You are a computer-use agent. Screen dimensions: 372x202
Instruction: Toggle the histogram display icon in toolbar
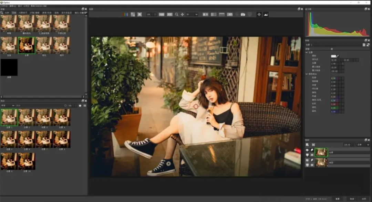tap(266, 14)
